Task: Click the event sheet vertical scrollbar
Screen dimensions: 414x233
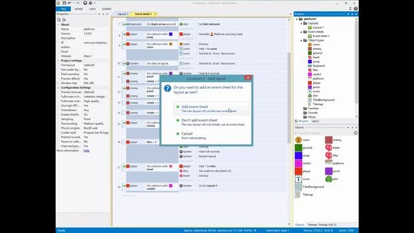Action: point(289,98)
